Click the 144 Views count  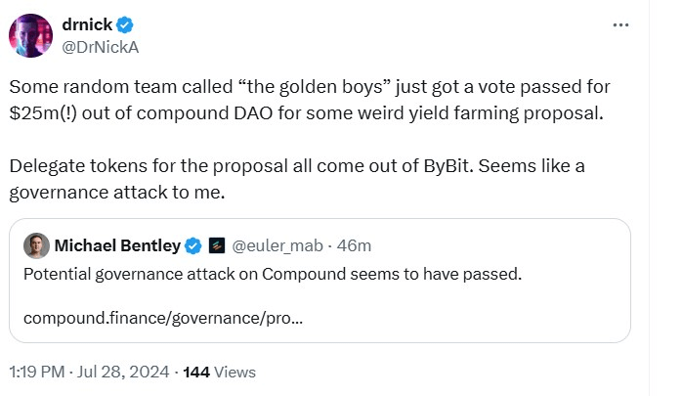tap(219, 372)
